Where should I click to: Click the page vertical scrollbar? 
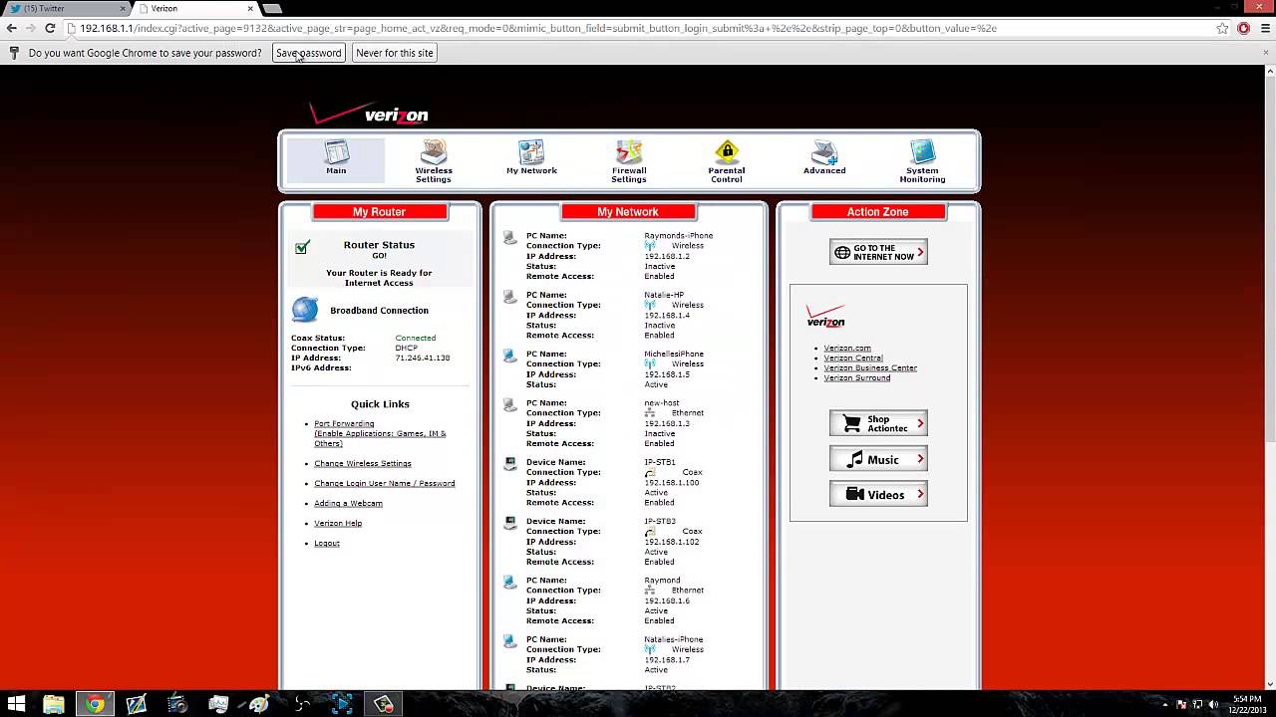1269,259
